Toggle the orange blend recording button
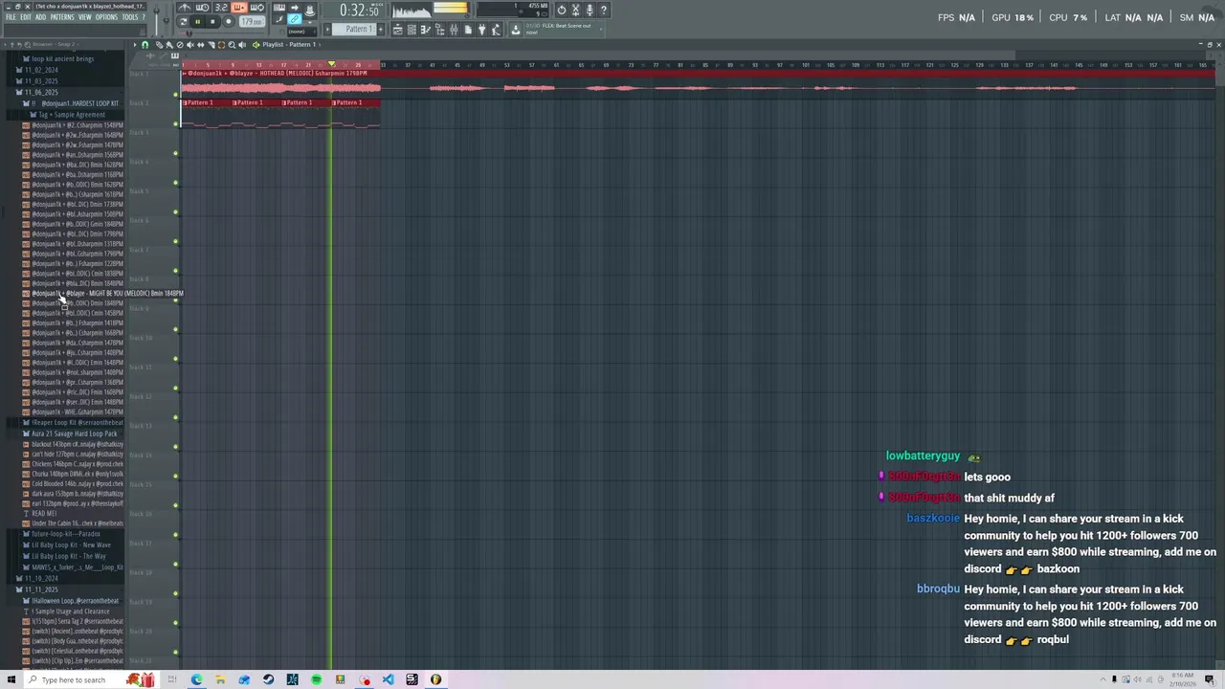Viewport: 1225px width, 689px height. pos(238,7)
